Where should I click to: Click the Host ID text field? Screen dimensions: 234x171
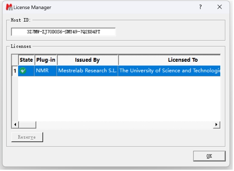(x=63, y=32)
